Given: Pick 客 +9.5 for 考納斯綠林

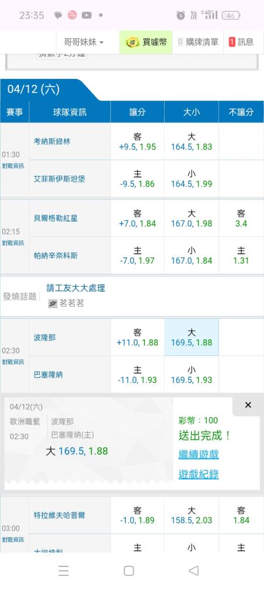Looking at the screenshot, I should tap(137, 141).
